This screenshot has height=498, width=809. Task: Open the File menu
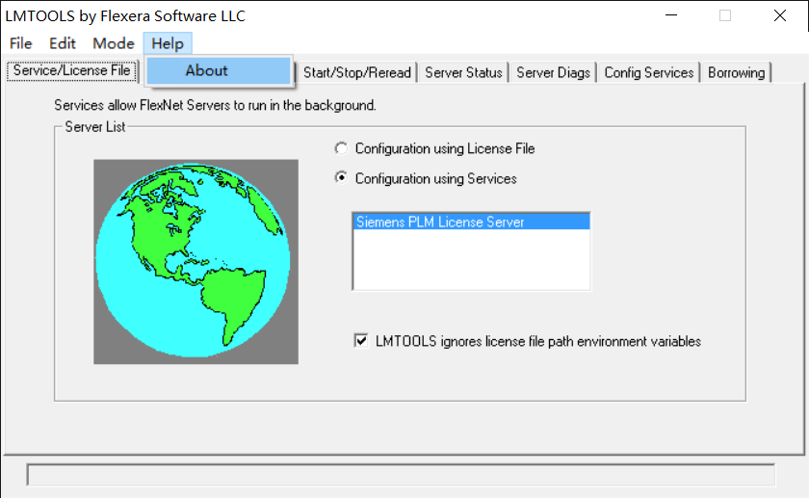tap(20, 43)
